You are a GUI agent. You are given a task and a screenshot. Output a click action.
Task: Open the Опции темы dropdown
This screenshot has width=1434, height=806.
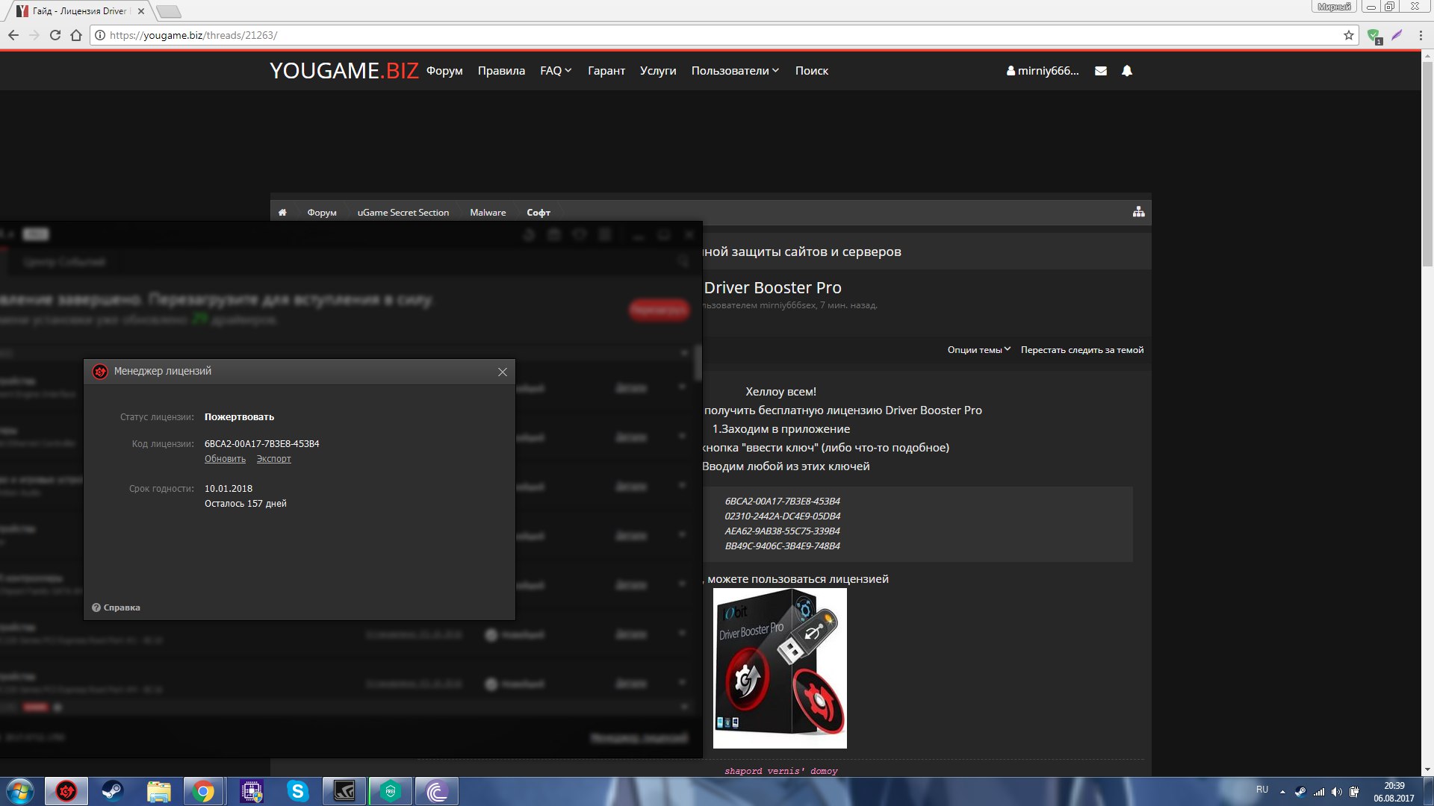point(978,350)
